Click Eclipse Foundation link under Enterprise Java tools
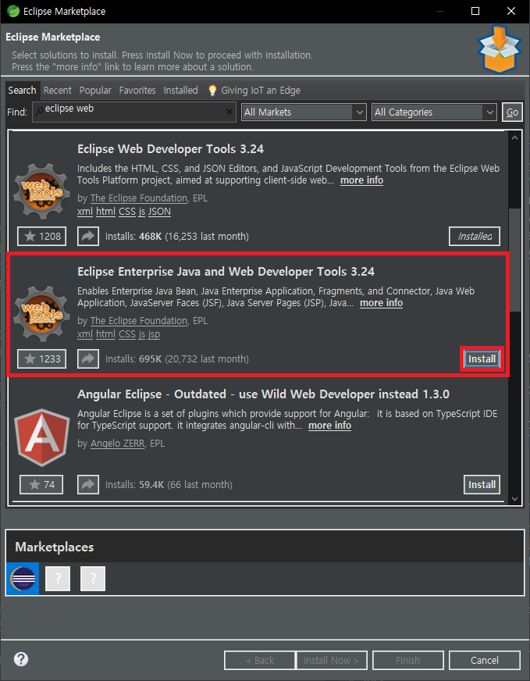 pos(138,320)
